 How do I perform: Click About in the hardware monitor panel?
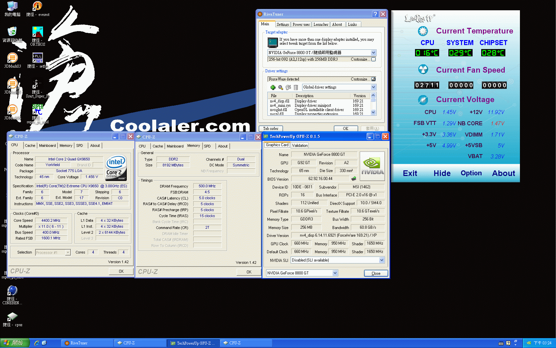pyautogui.click(x=503, y=173)
